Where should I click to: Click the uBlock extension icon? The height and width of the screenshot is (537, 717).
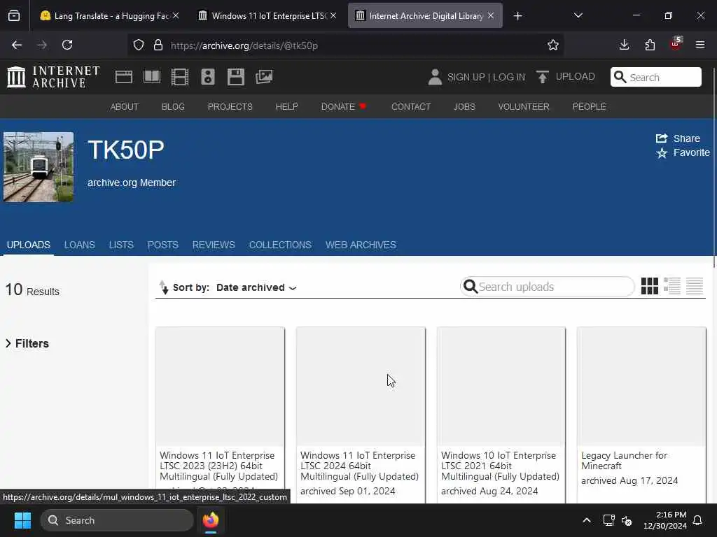(x=676, y=44)
